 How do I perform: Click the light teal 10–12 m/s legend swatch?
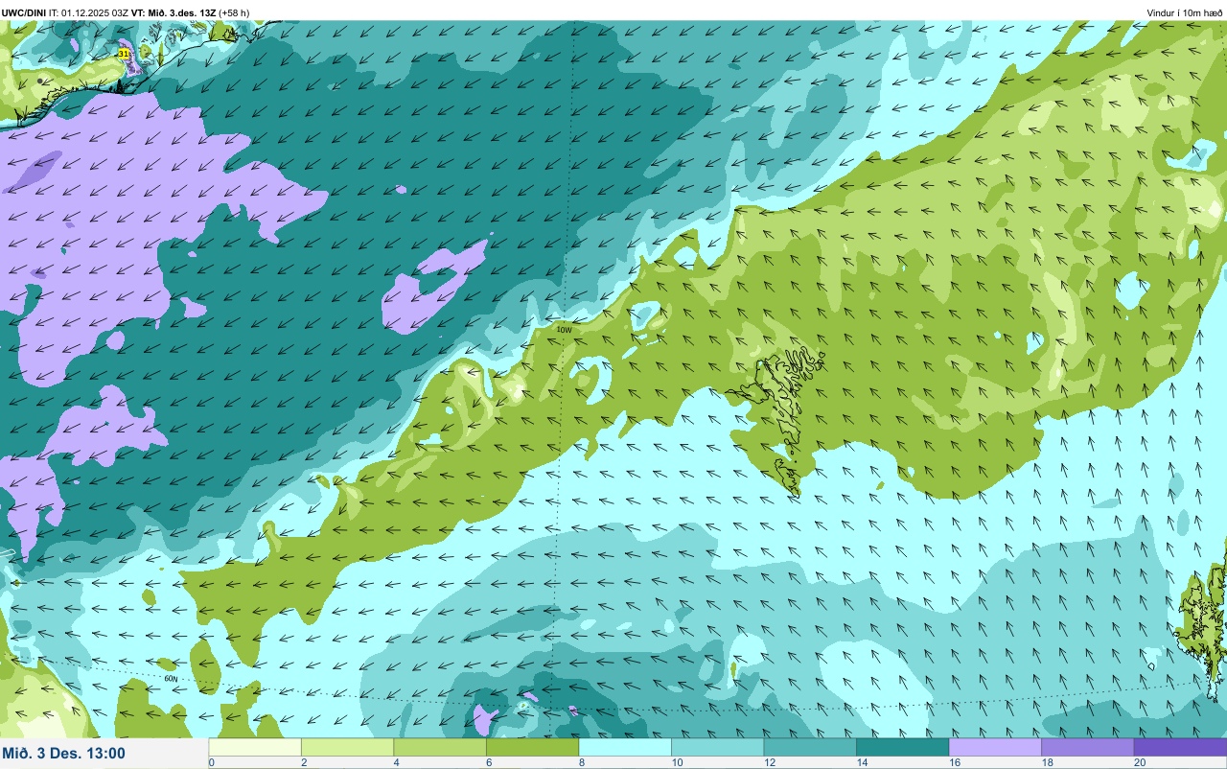pyautogui.click(x=717, y=747)
